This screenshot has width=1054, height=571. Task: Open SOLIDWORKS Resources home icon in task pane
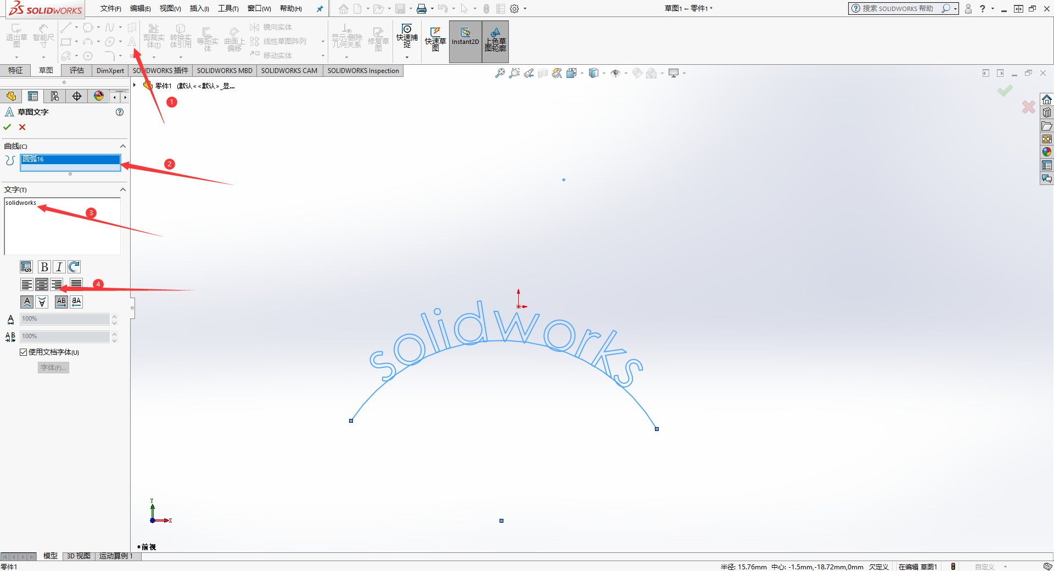(x=1047, y=99)
